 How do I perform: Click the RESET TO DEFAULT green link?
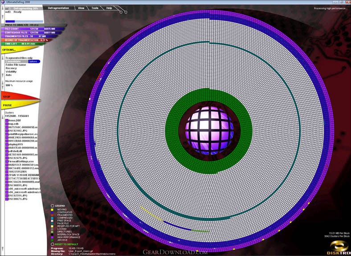[x=66, y=244]
